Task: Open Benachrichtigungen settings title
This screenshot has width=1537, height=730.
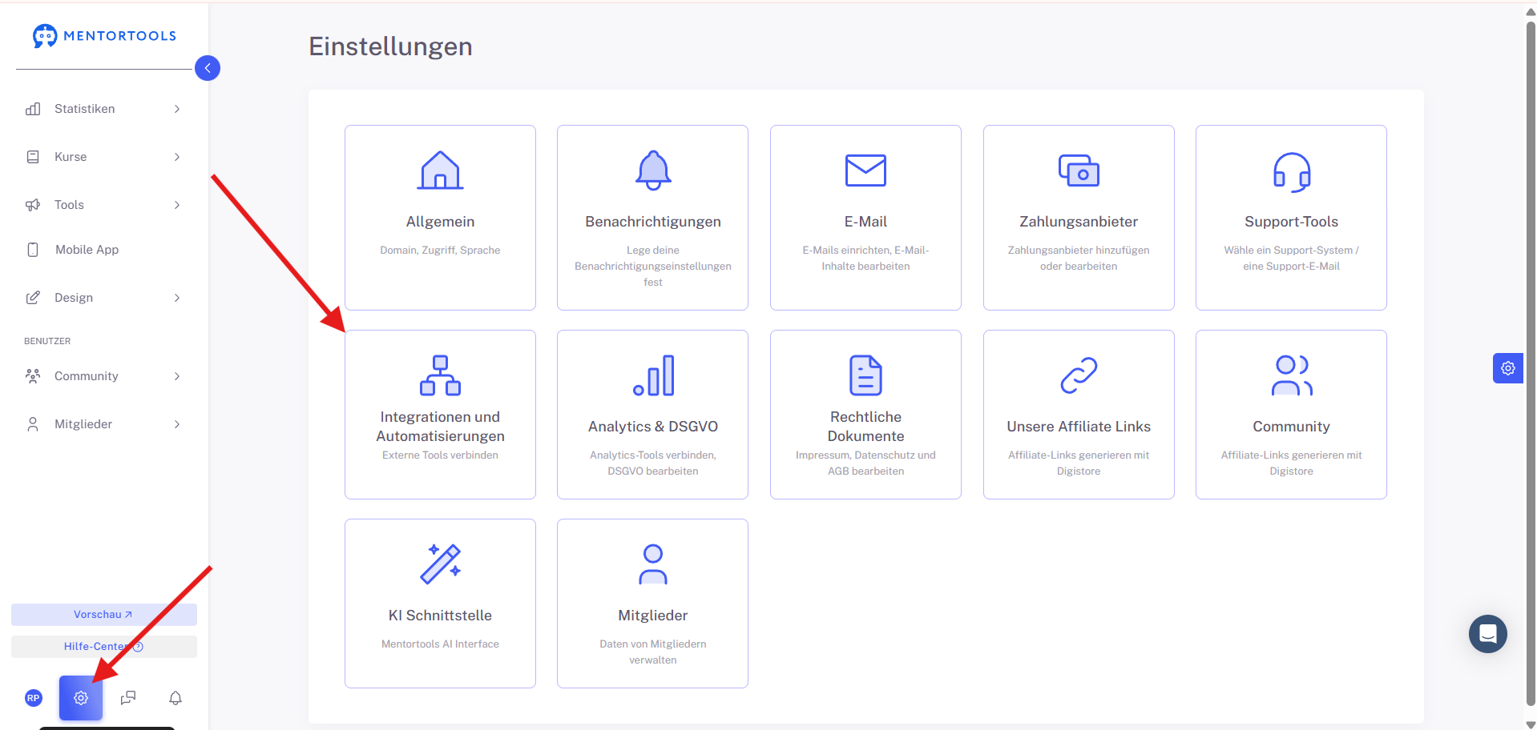Action: click(653, 222)
